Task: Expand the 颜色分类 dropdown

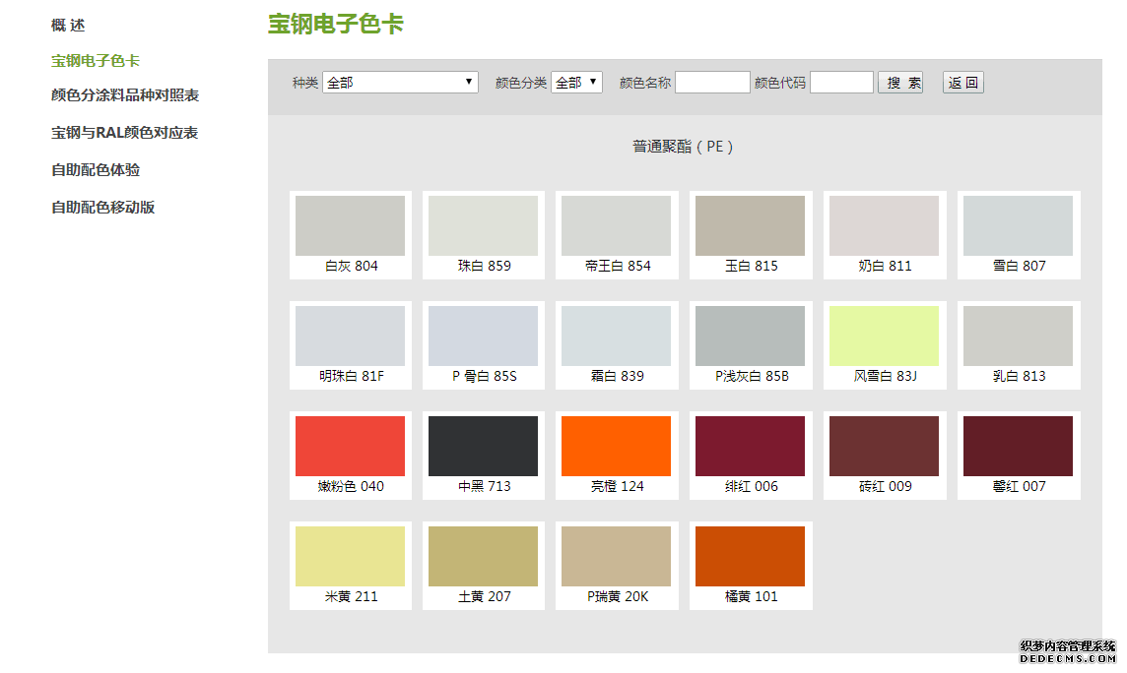Action: point(576,83)
